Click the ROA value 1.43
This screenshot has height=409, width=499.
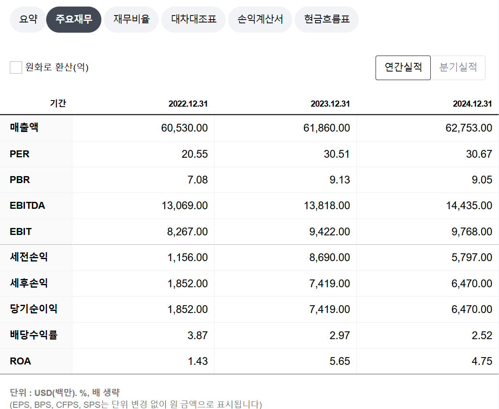click(x=197, y=361)
